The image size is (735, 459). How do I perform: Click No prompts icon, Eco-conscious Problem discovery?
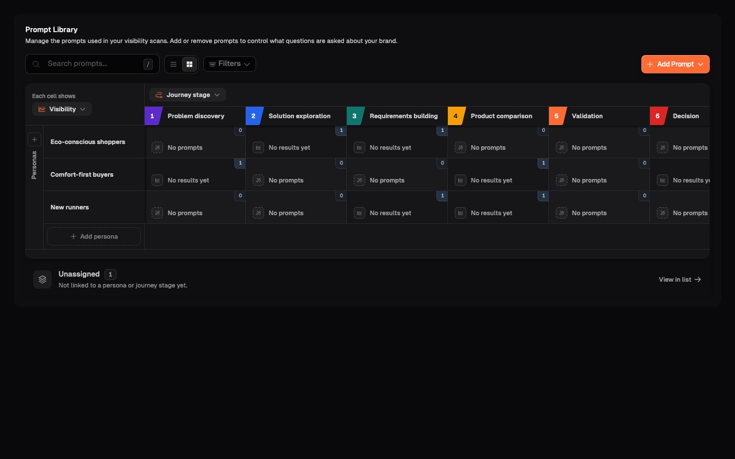[157, 147]
